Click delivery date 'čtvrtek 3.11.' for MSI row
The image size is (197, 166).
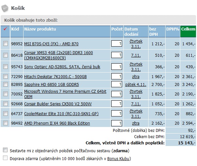pos(136,44)
